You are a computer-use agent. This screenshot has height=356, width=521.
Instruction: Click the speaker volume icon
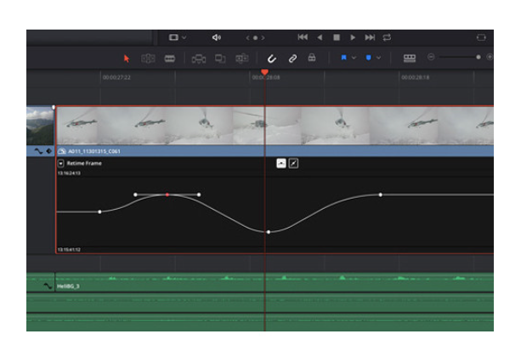(216, 37)
